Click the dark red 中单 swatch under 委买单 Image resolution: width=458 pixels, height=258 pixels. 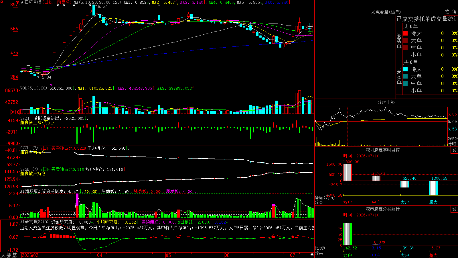point(405,48)
